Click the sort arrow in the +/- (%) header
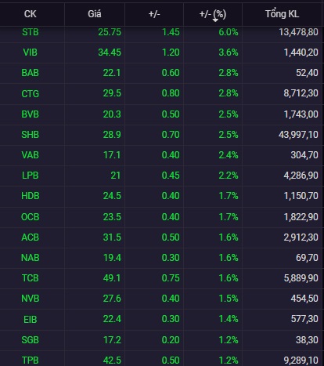This screenshot has height=366, width=324. coord(215,20)
